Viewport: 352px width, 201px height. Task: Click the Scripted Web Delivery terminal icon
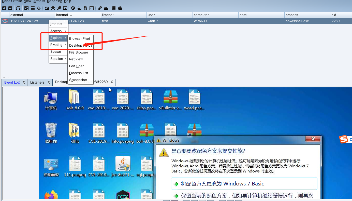pos(92,8)
